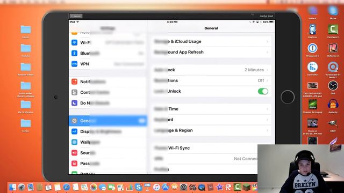Screen dimensions: 344x193
Task: Click the webcam overlay video
Action: tap(301, 168)
